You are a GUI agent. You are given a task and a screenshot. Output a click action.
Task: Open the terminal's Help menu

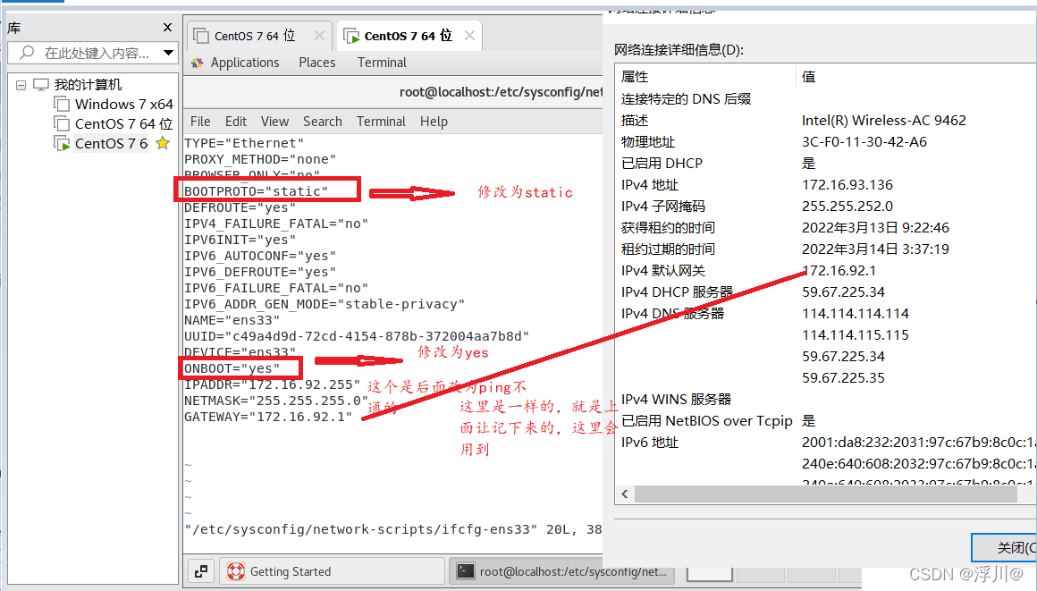[x=434, y=122]
